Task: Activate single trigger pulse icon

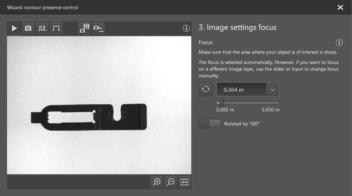Action: [56, 28]
